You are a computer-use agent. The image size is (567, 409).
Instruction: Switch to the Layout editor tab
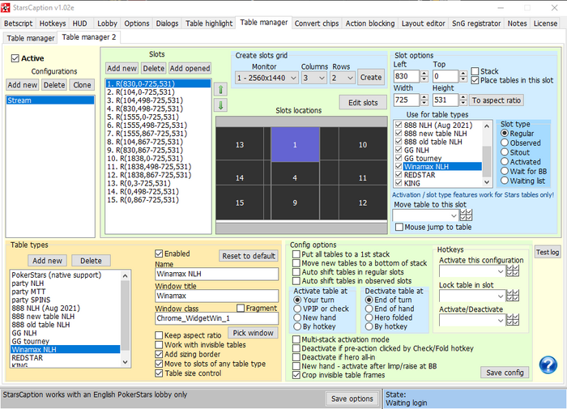tap(422, 23)
